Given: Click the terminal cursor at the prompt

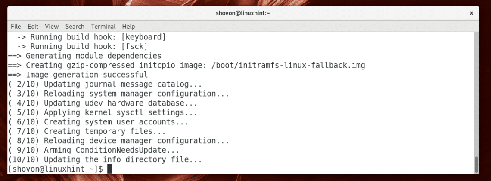Looking at the screenshot, I should [x=109, y=169].
